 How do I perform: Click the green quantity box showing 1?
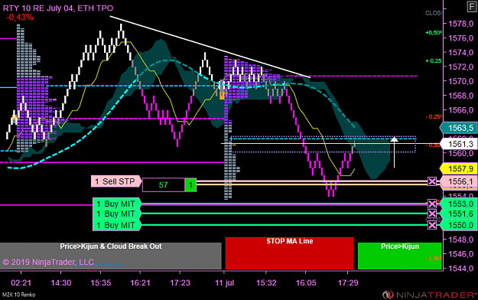pos(190,185)
